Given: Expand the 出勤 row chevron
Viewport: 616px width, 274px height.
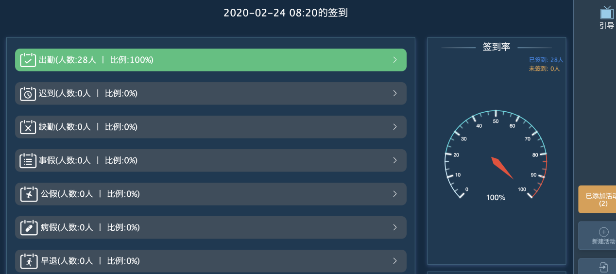Looking at the screenshot, I should (x=395, y=60).
